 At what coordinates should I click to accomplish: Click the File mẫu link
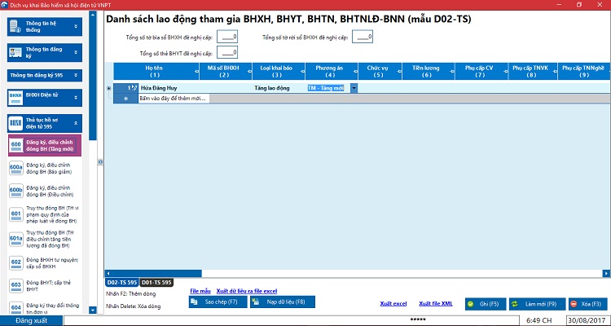[200, 290]
